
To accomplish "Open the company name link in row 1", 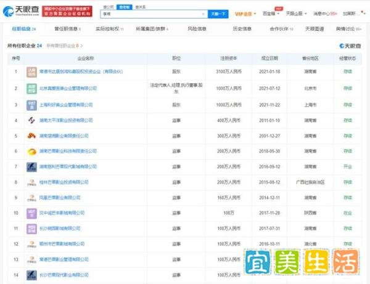I will [81, 71].
